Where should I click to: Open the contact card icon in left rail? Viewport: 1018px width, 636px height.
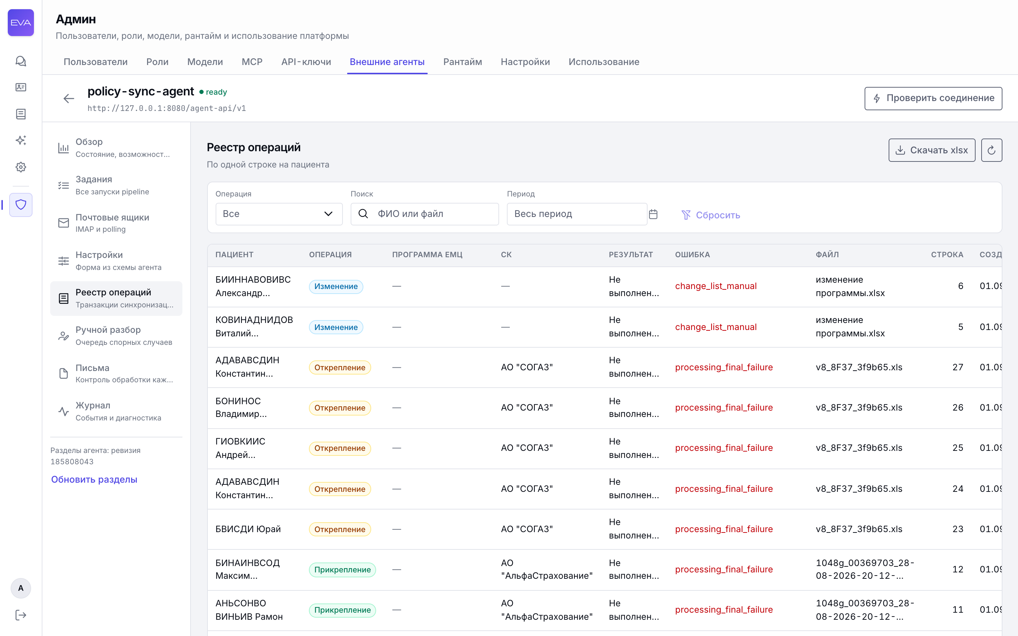(21, 87)
